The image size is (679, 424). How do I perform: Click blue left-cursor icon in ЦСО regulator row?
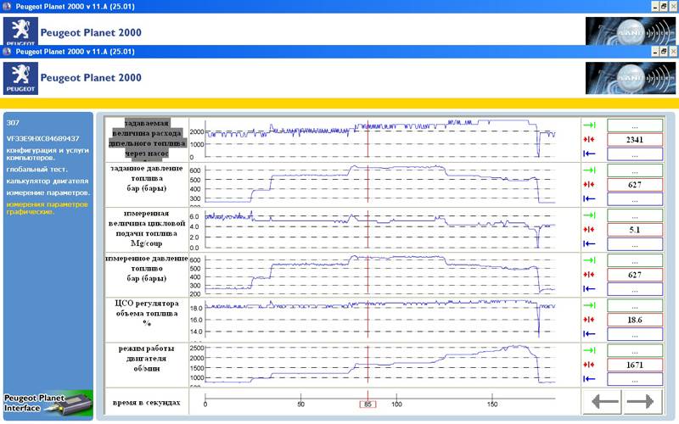(587, 334)
